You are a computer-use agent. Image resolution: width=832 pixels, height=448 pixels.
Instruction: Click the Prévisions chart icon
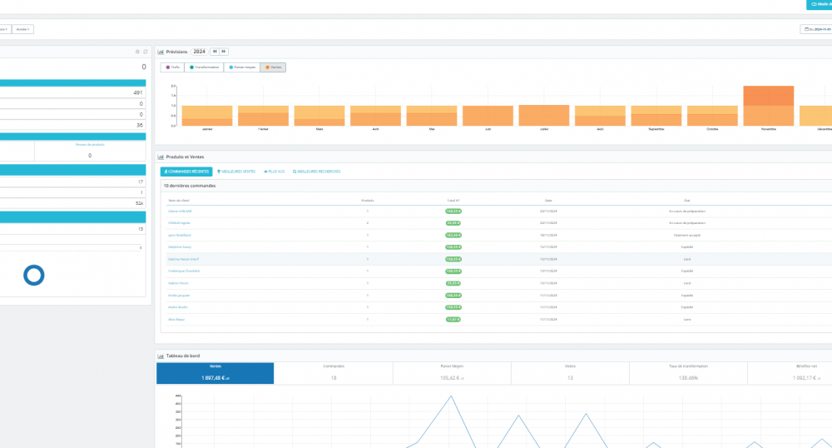coord(160,52)
